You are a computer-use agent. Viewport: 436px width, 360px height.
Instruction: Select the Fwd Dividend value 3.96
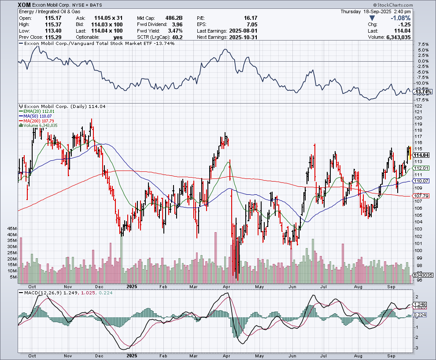[x=177, y=25]
